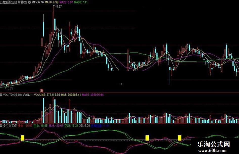Click the red 多头: -25.67 value
This screenshot has width=239, height=154.
coord(25,126)
